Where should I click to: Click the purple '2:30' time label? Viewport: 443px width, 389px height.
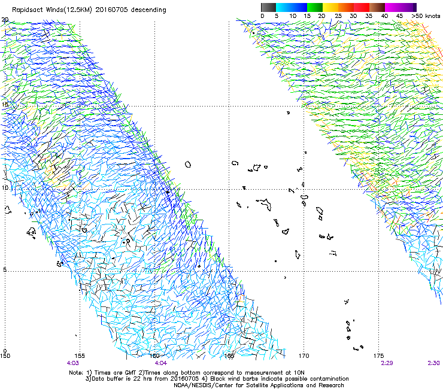click(x=433, y=363)
